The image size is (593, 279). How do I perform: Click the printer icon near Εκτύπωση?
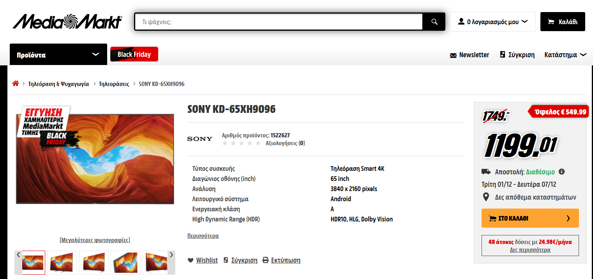click(266, 260)
